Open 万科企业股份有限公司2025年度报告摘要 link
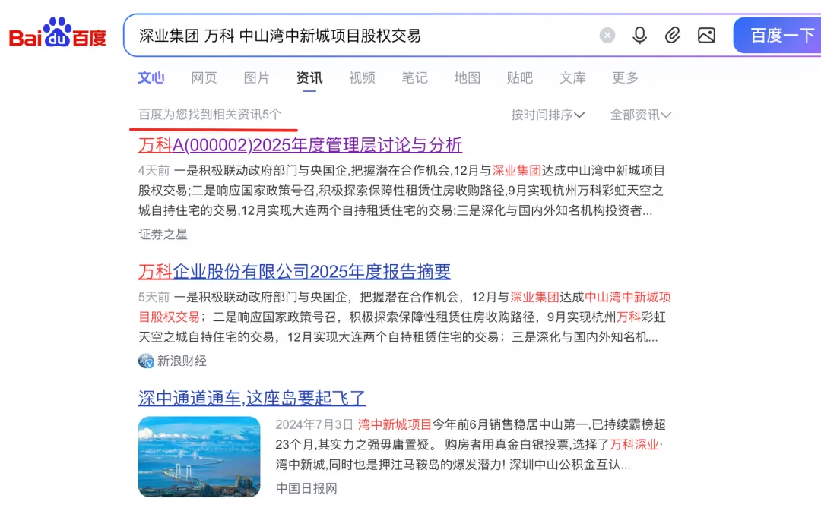 coord(294,271)
